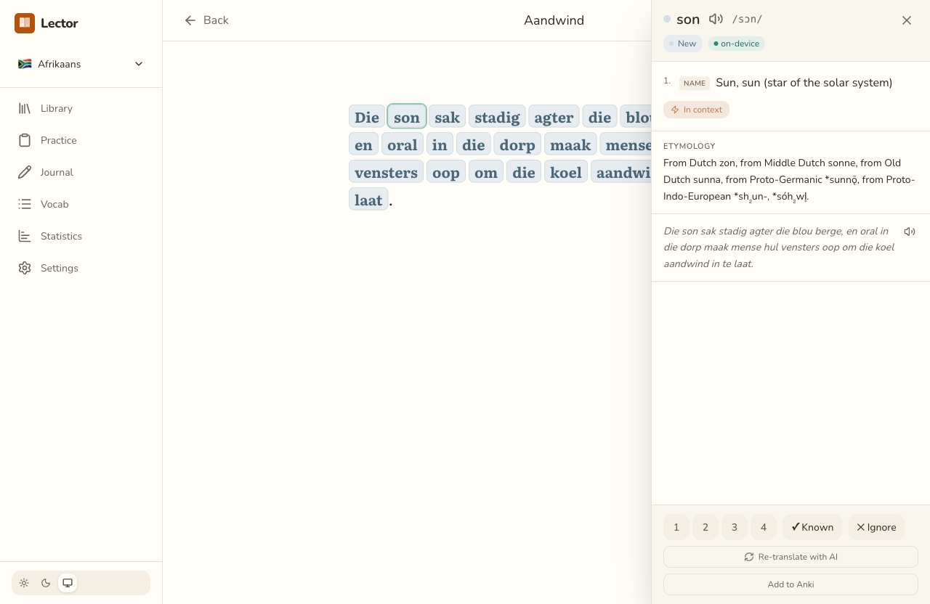
Task: Set word familiarity level 4
Action: click(764, 527)
